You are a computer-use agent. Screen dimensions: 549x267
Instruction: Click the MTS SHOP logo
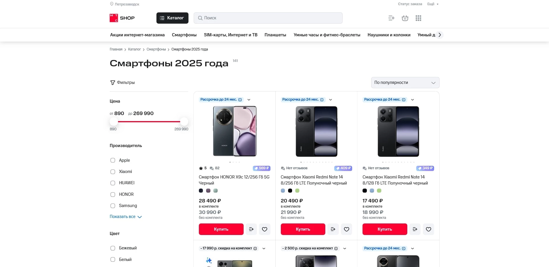[x=122, y=18]
